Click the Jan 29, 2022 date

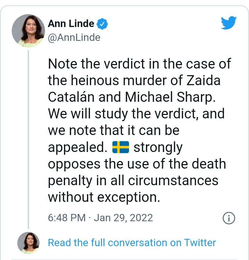pyautogui.click(x=123, y=218)
